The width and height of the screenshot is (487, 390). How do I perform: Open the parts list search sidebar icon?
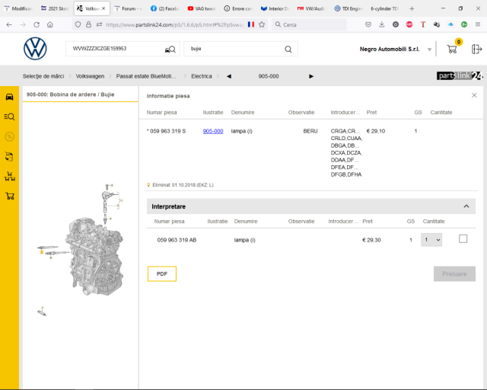[x=10, y=117]
